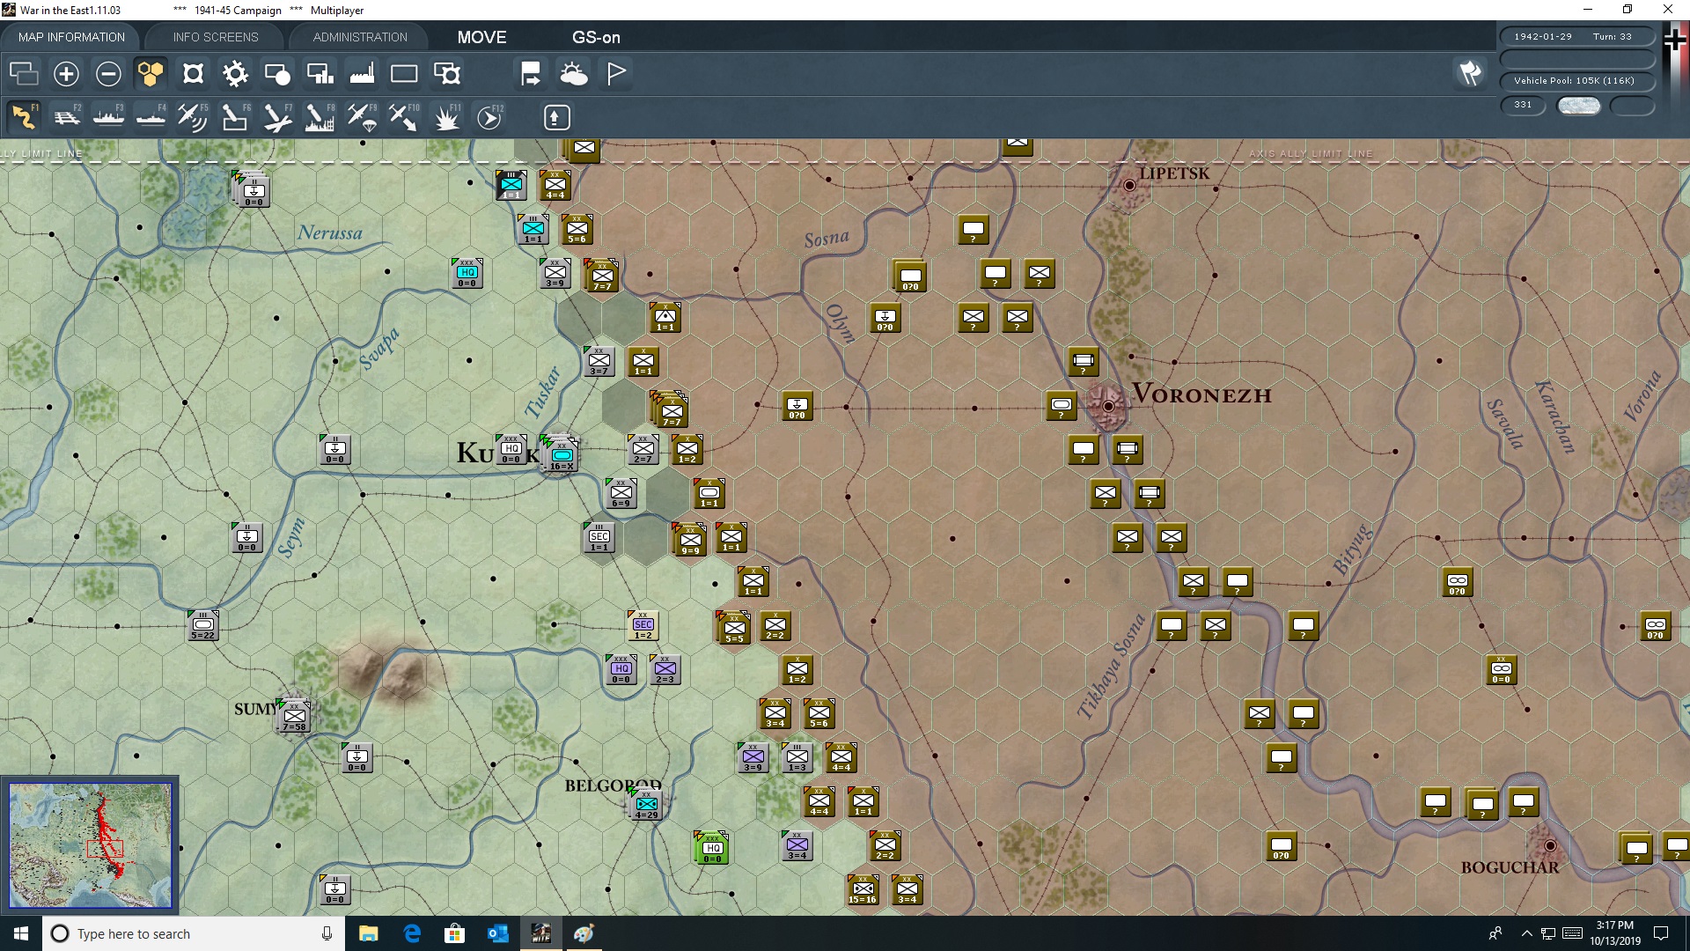Click the end turn flag icon
The height and width of the screenshot is (951, 1690).
(x=530, y=73)
